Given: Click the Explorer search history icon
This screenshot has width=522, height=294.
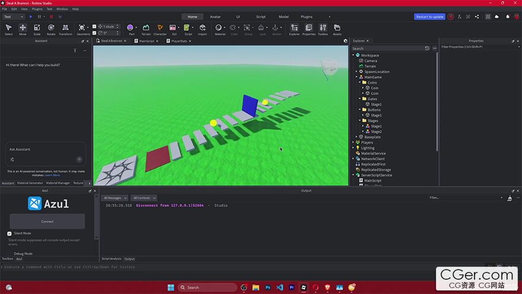Looking at the screenshot, I should point(426,48).
